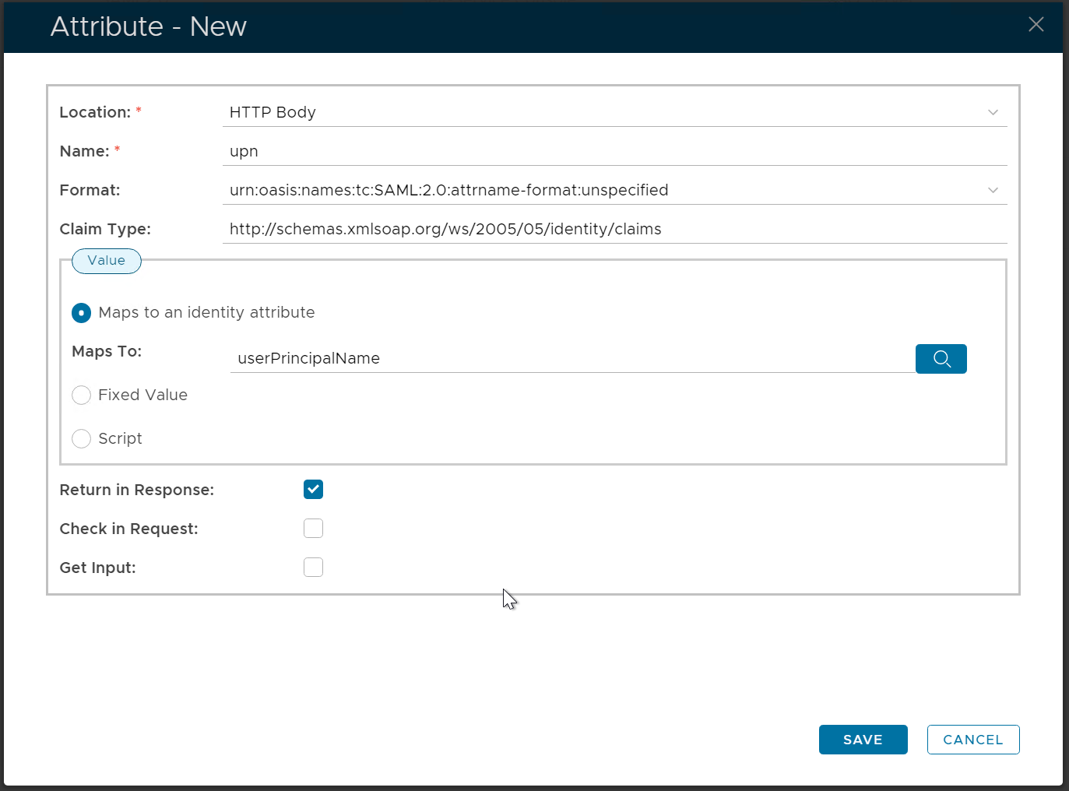The width and height of the screenshot is (1069, 791).
Task: Focus the userPrincipalName Maps To field
Action: [572, 359]
